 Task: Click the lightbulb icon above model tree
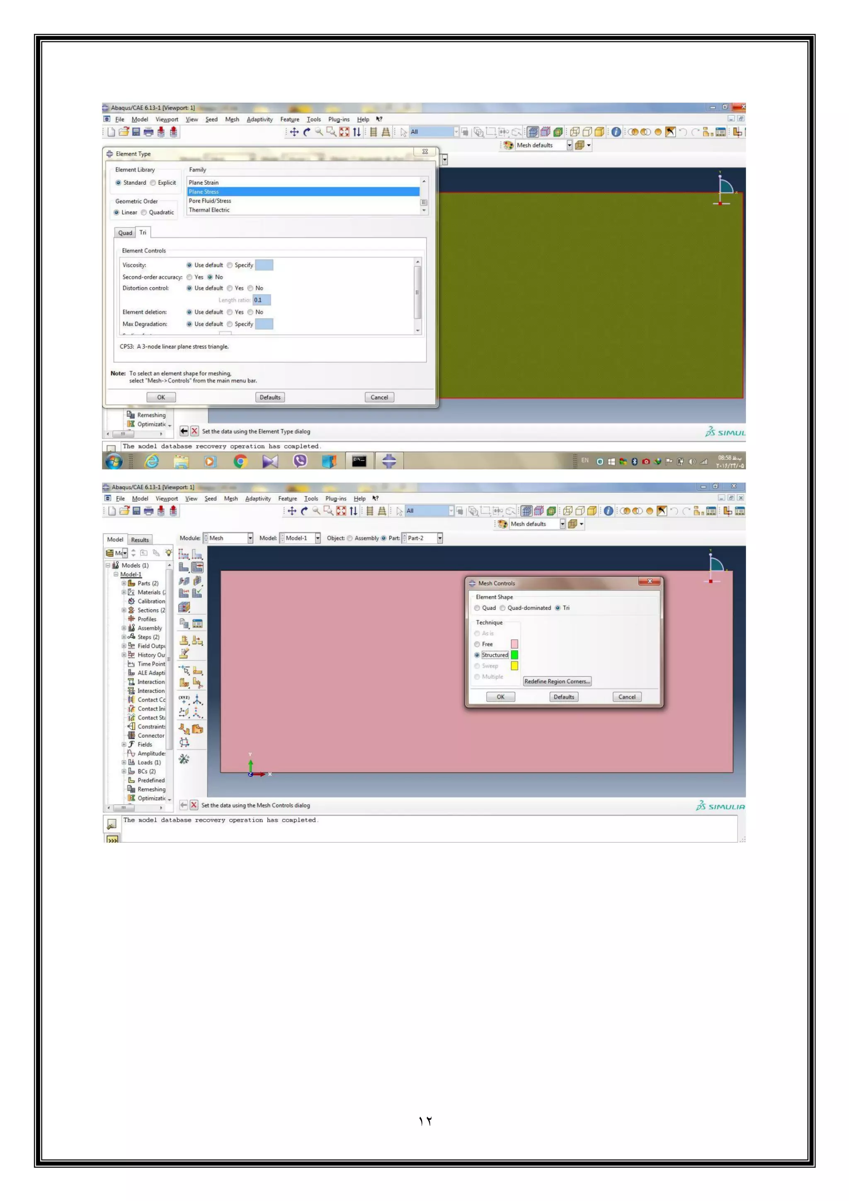click(168, 553)
